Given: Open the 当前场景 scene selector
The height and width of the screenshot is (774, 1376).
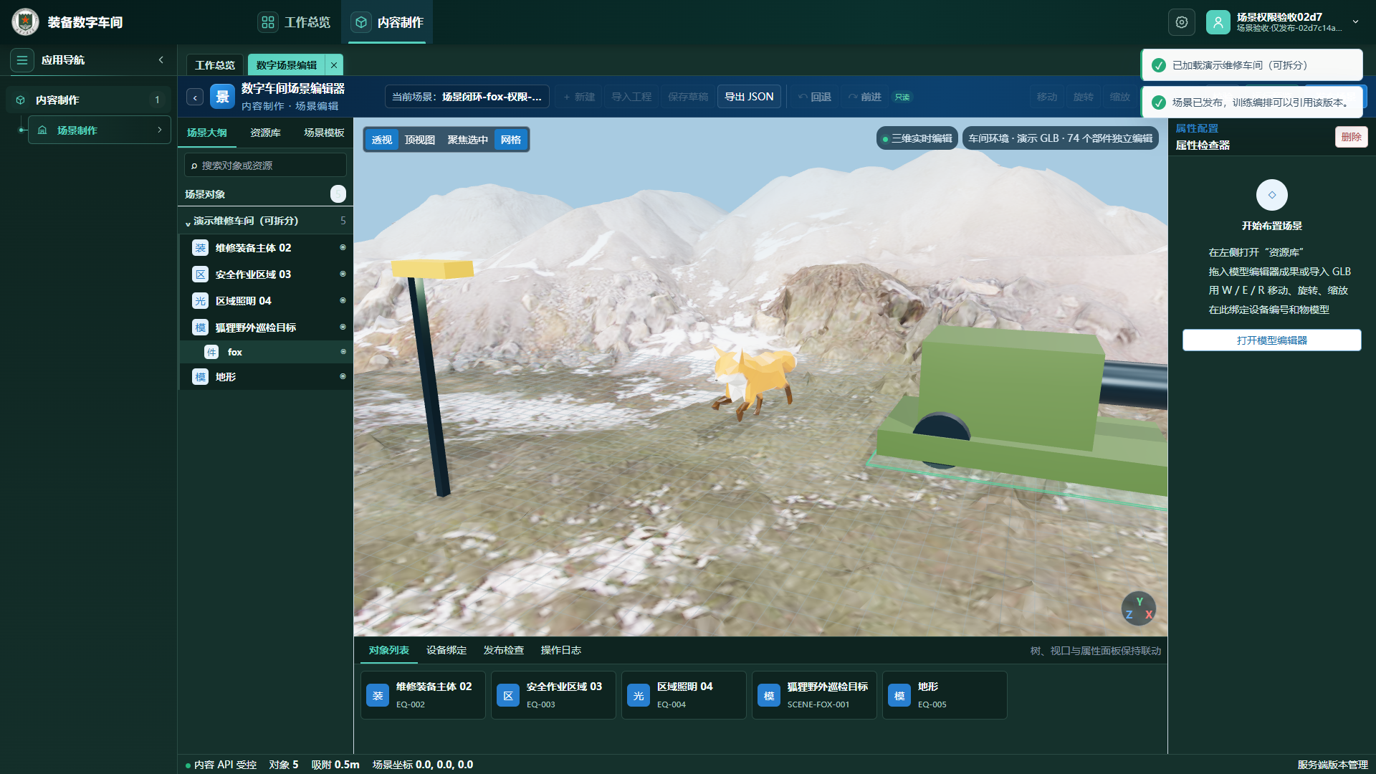Looking at the screenshot, I should (467, 97).
